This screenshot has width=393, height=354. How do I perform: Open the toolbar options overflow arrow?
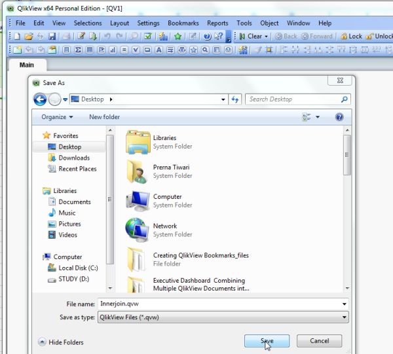[229, 37]
